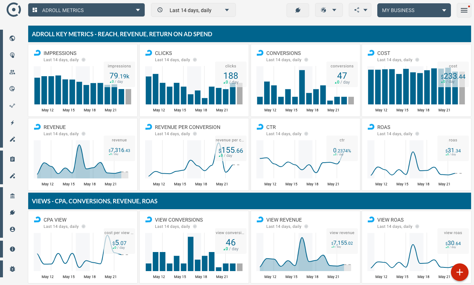Select the VIEWS - CPA, CONVERSIONS section header
The width and height of the screenshot is (474, 285).
coord(249,201)
